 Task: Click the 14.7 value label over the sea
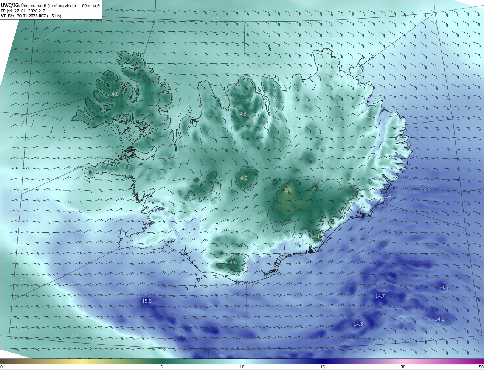380,296
